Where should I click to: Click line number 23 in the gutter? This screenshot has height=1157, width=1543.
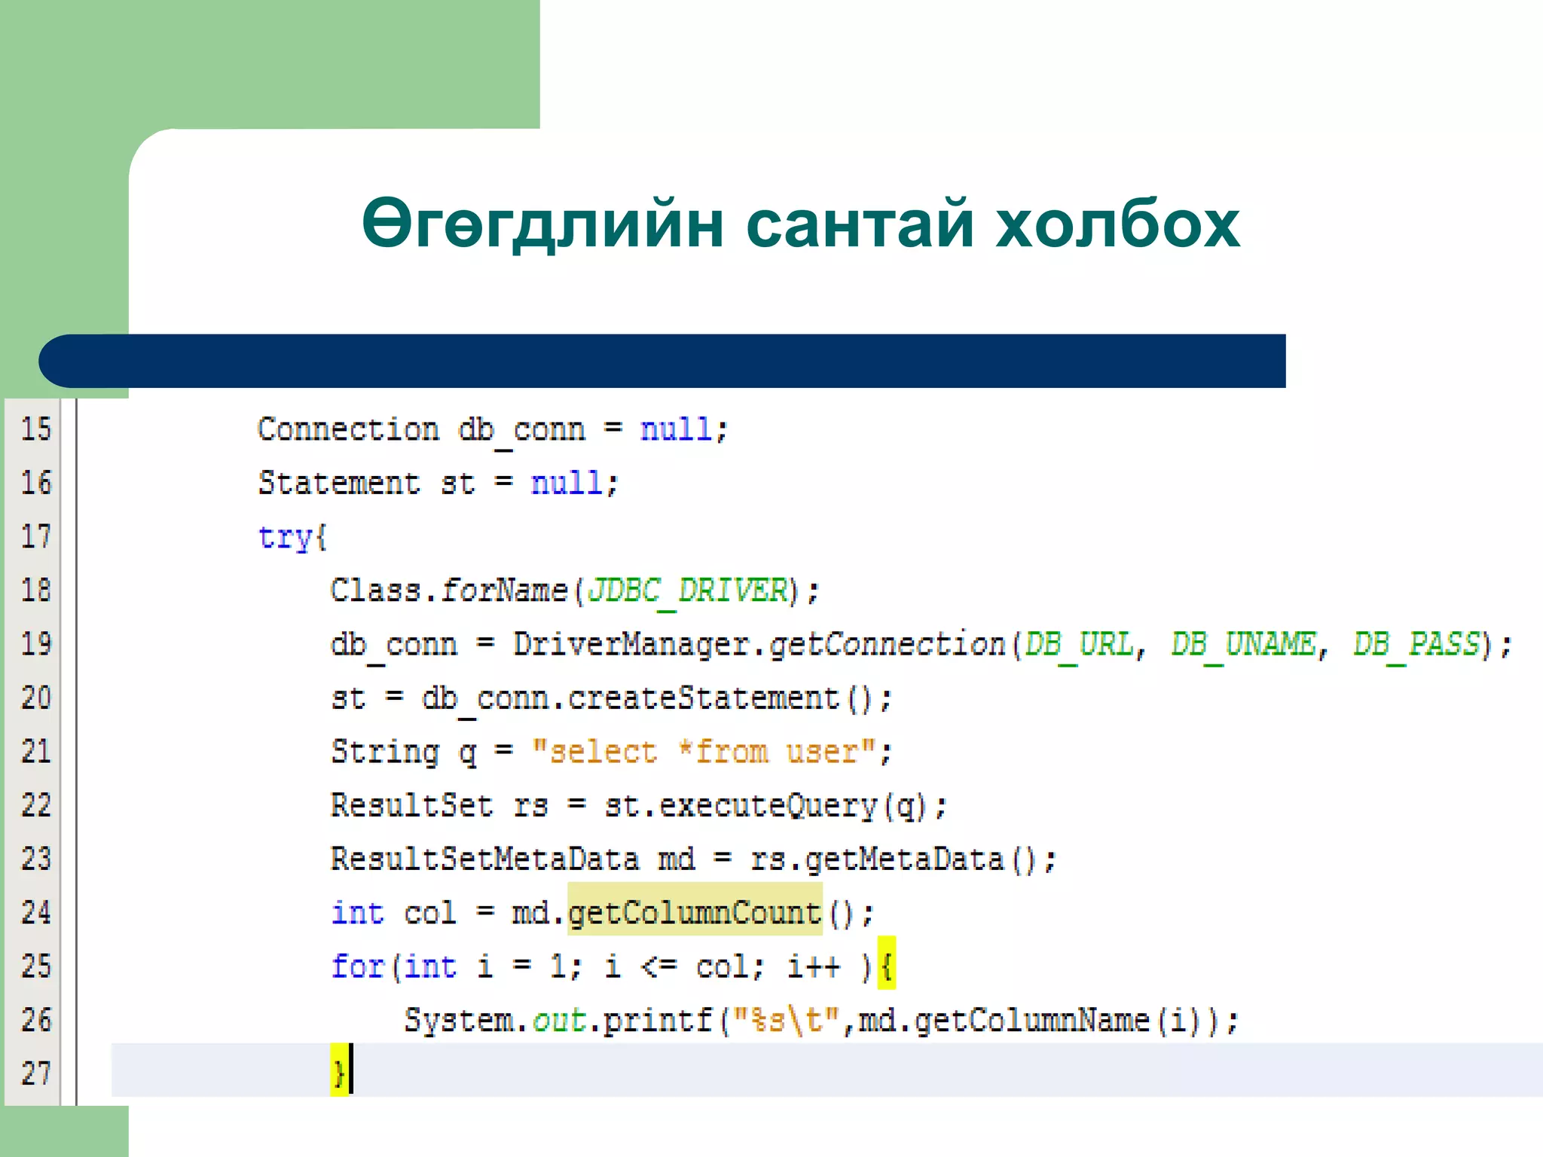(x=36, y=859)
